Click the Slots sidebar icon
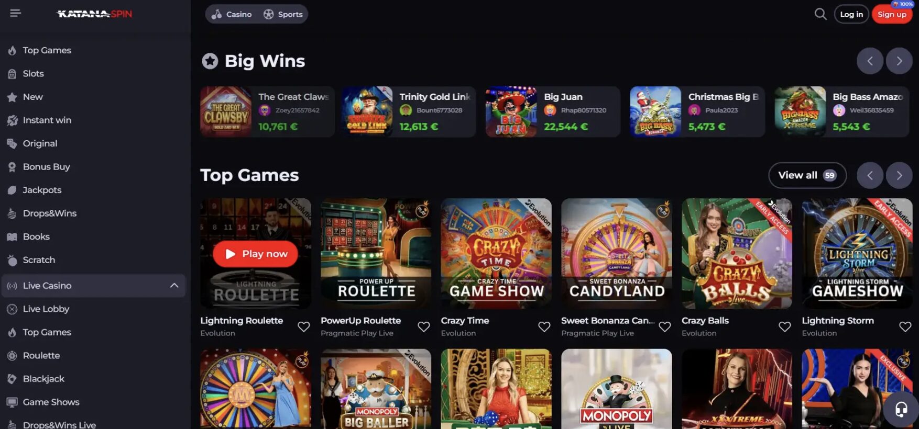Image resolution: width=919 pixels, height=429 pixels. [12, 74]
